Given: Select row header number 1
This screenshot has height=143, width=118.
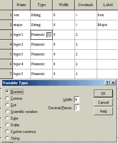Looking at the screenshot, I should coord(6,15).
